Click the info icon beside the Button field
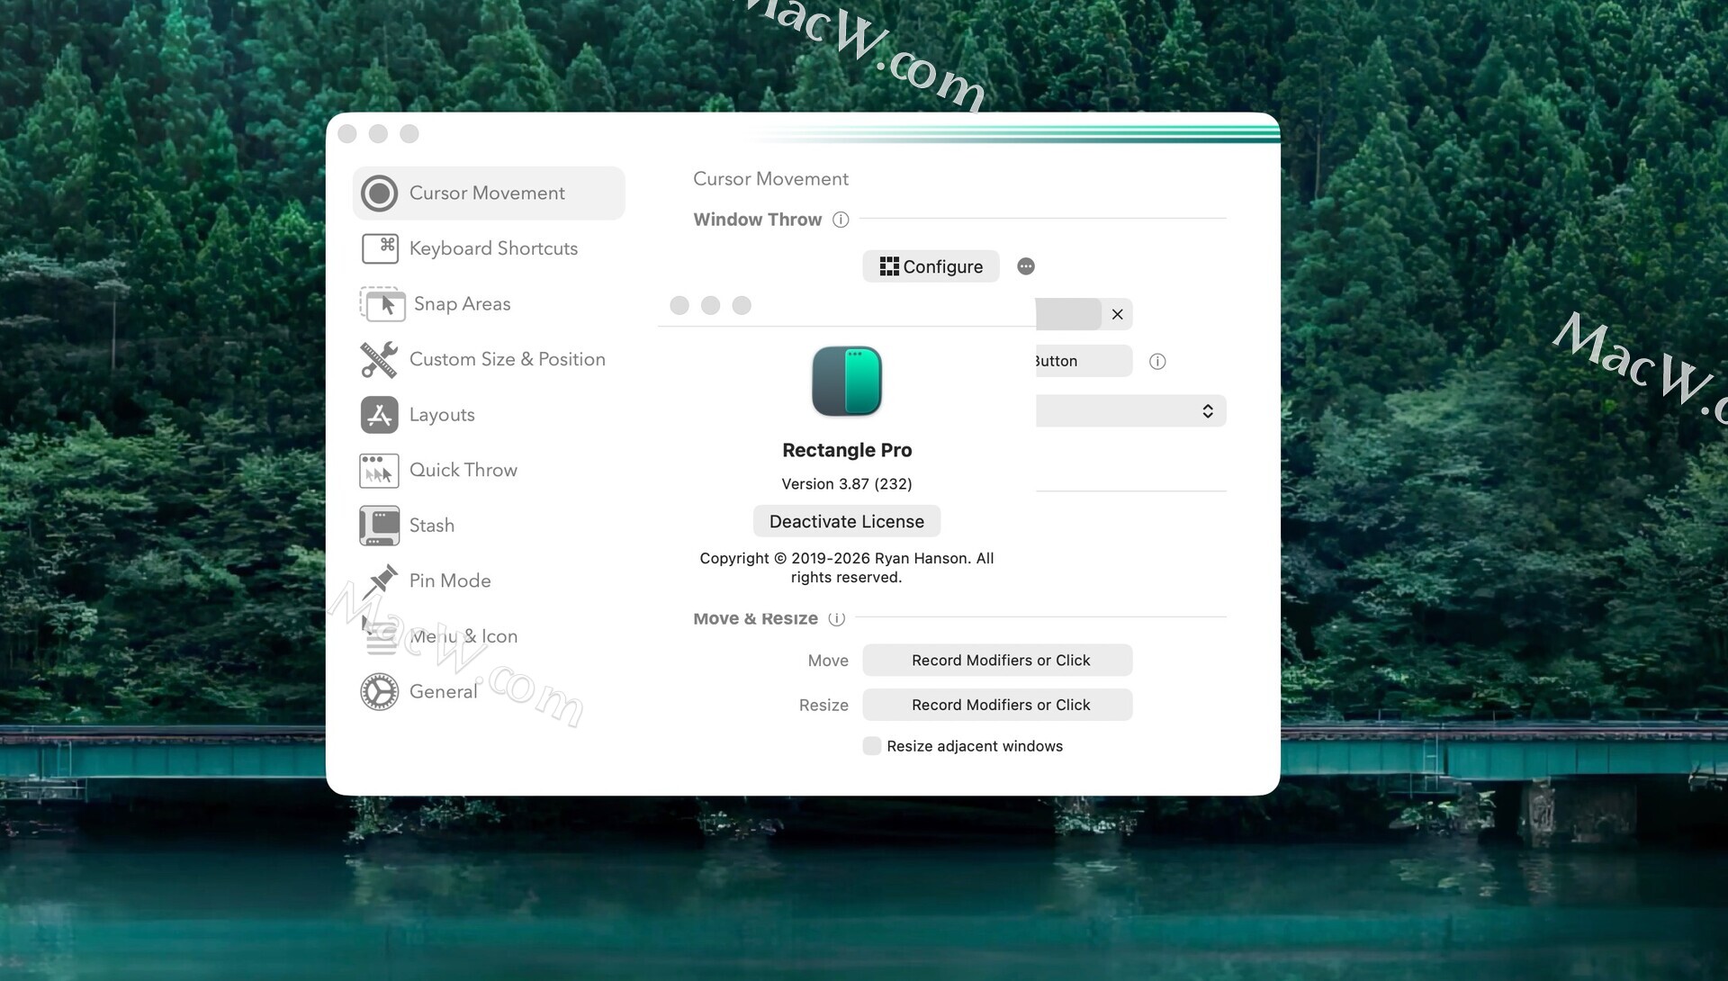The height and width of the screenshot is (981, 1728). [x=1157, y=362]
